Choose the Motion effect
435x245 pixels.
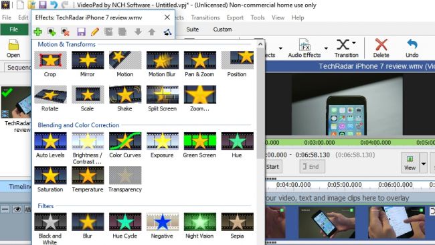125,64
